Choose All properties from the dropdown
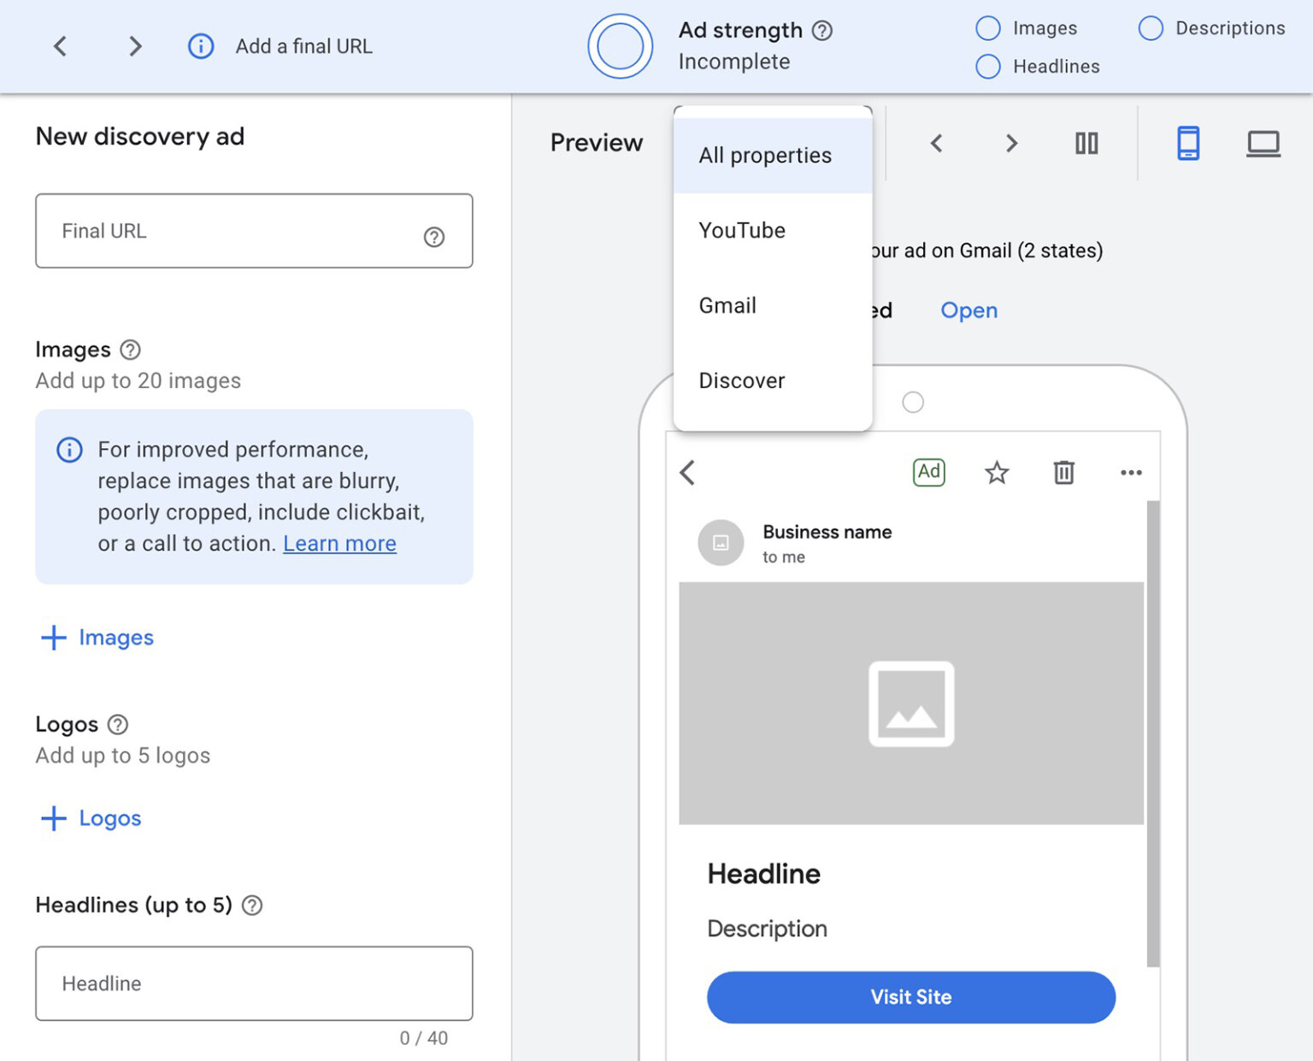1313x1061 pixels. coord(765,156)
